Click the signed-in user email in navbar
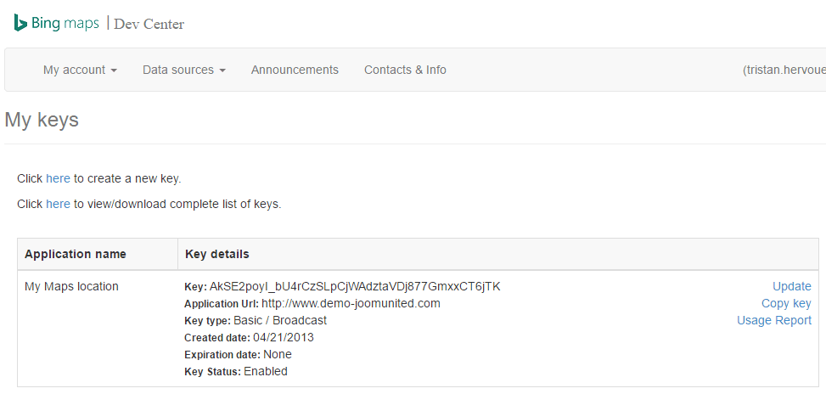The image size is (826, 394). (x=783, y=70)
